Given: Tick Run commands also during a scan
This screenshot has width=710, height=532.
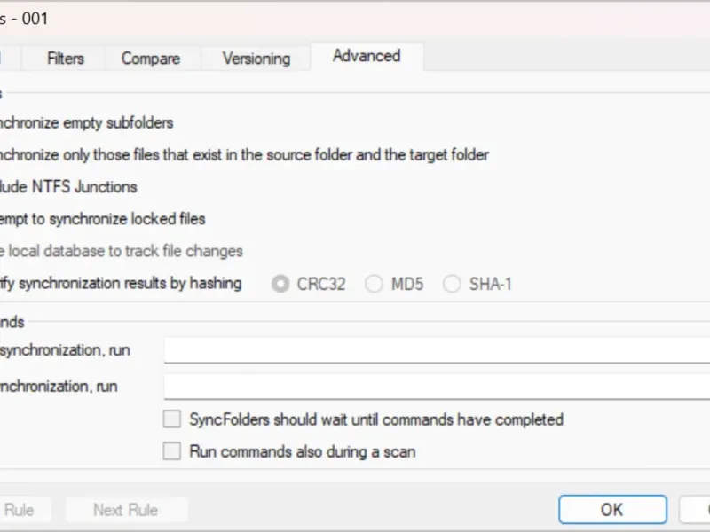Looking at the screenshot, I should pyautogui.click(x=172, y=451).
